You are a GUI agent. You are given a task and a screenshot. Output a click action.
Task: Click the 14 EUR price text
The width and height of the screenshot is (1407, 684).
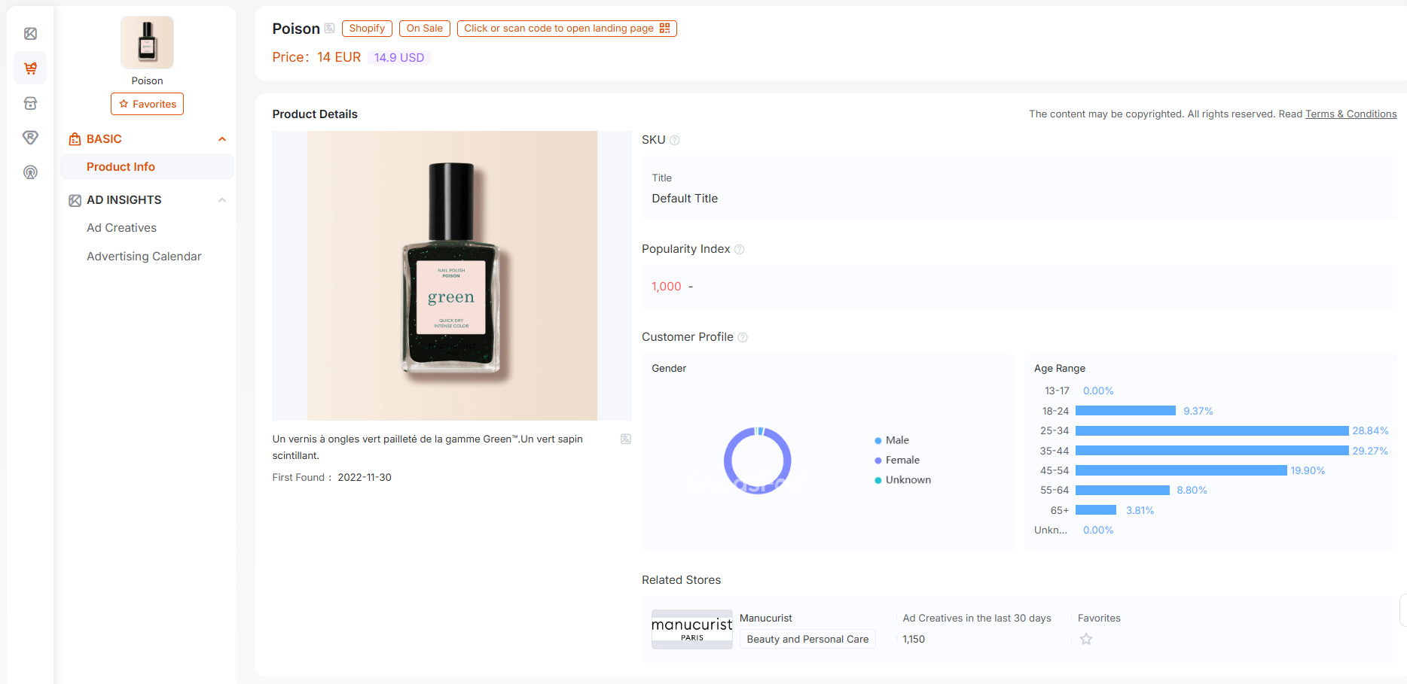339,57
